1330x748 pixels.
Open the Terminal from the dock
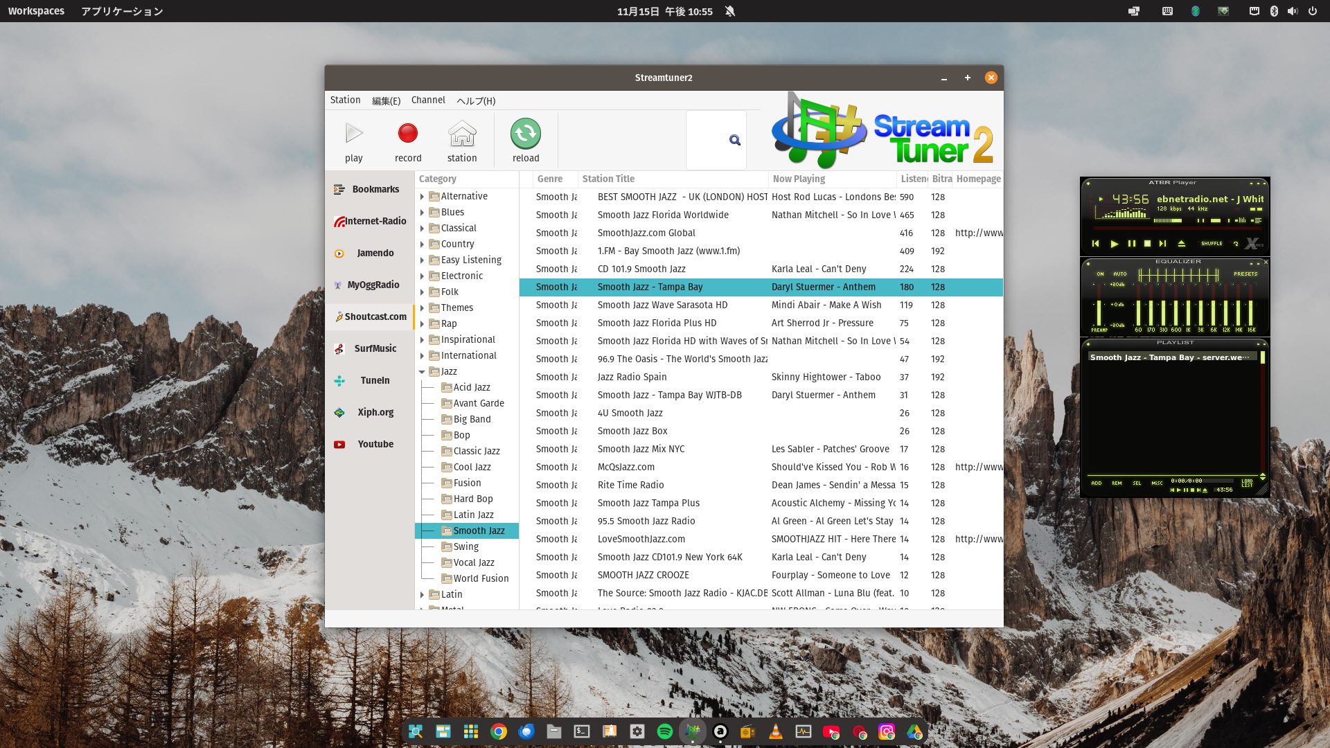(581, 731)
